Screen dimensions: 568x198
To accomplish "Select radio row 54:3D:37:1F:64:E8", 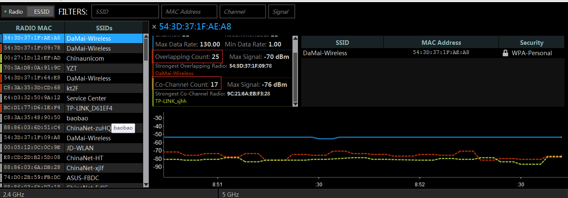I will pyautogui.click(x=72, y=78).
